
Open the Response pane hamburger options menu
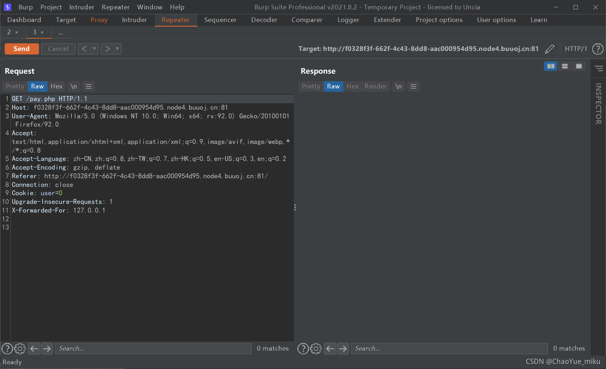coord(413,86)
